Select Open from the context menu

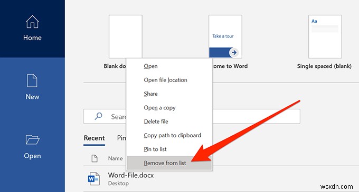point(169,66)
